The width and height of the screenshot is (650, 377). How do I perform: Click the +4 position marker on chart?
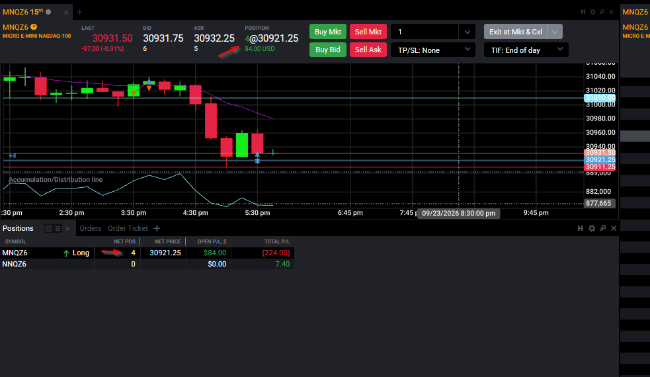tap(12, 156)
